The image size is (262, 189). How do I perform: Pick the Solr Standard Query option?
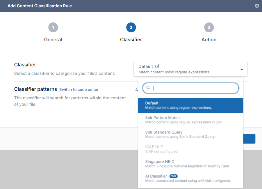click(x=190, y=134)
